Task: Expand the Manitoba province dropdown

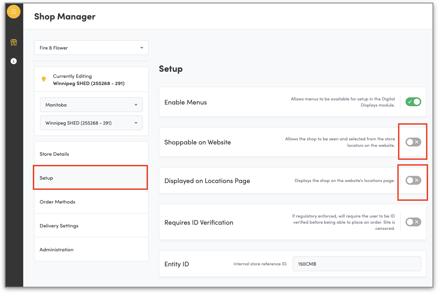Action: 91,105
